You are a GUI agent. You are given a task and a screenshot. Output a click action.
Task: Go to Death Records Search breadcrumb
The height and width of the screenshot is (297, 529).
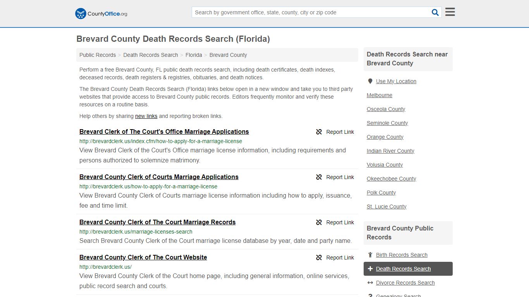151,55
